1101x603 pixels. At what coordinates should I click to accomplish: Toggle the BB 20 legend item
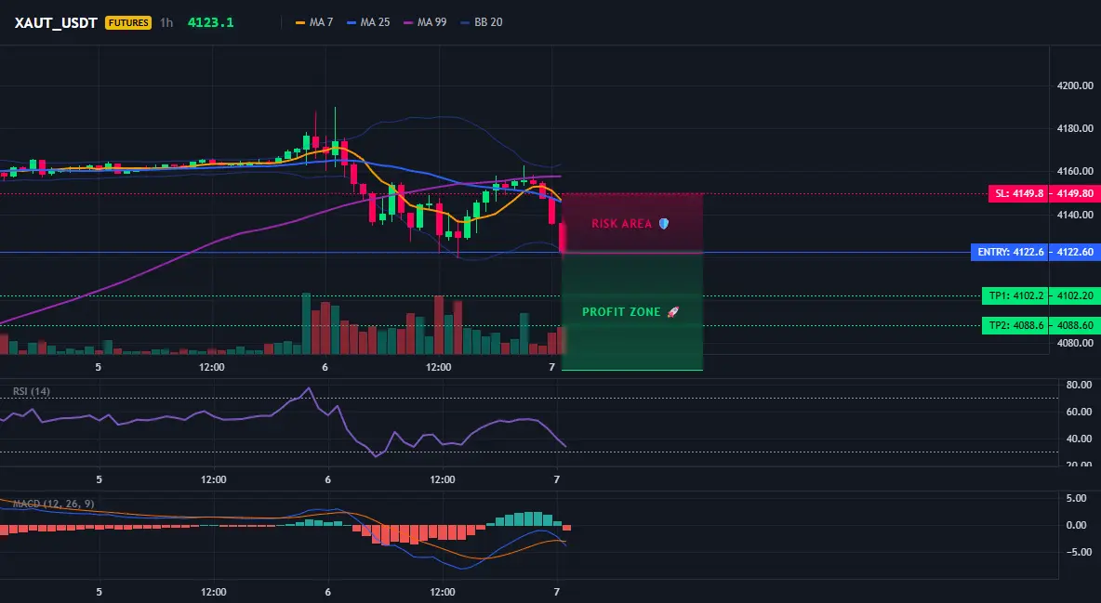coord(482,22)
